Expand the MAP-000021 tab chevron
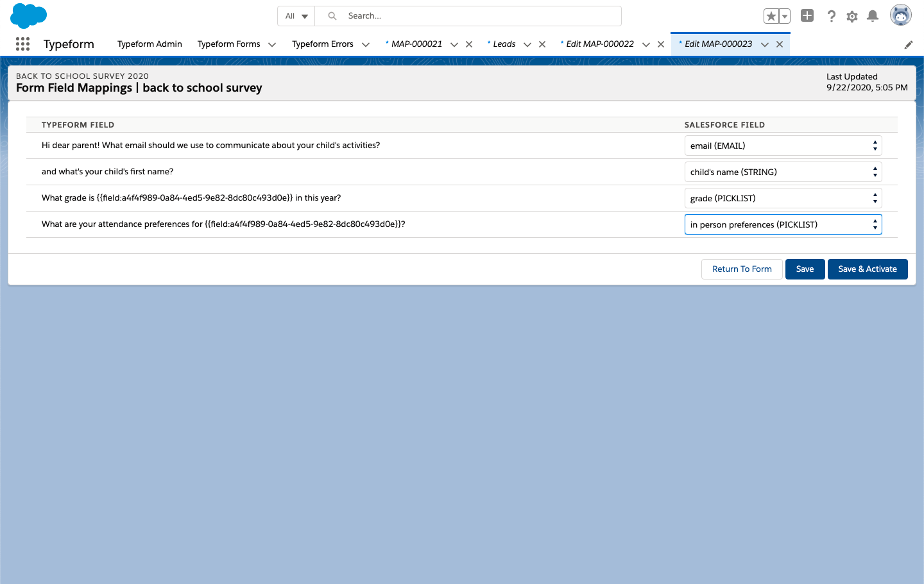The width and height of the screenshot is (924, 584). click(x=454, y=44)
